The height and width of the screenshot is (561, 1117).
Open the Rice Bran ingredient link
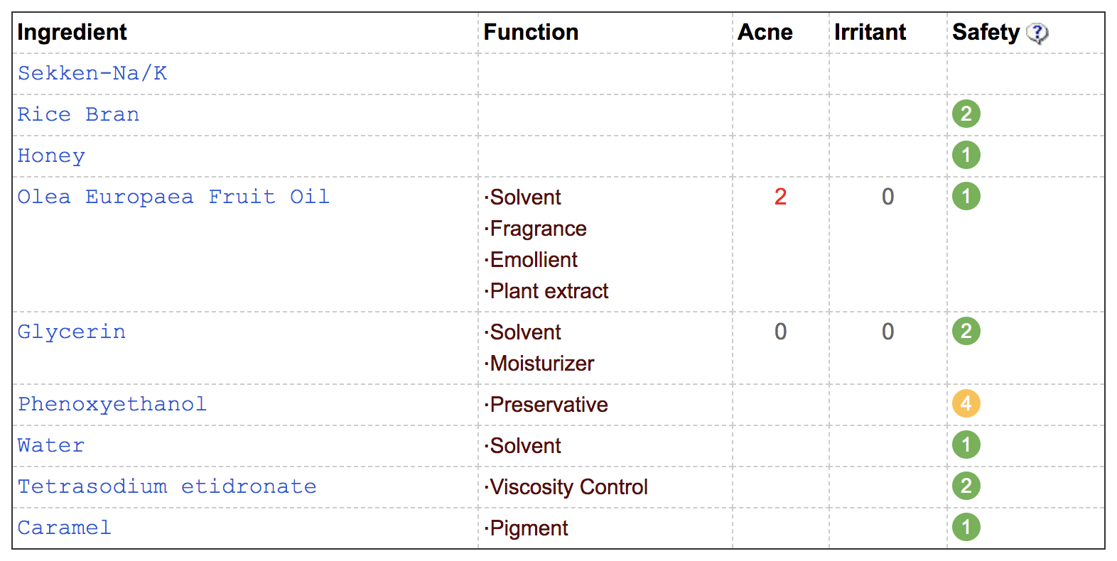[x=78, y=114]
